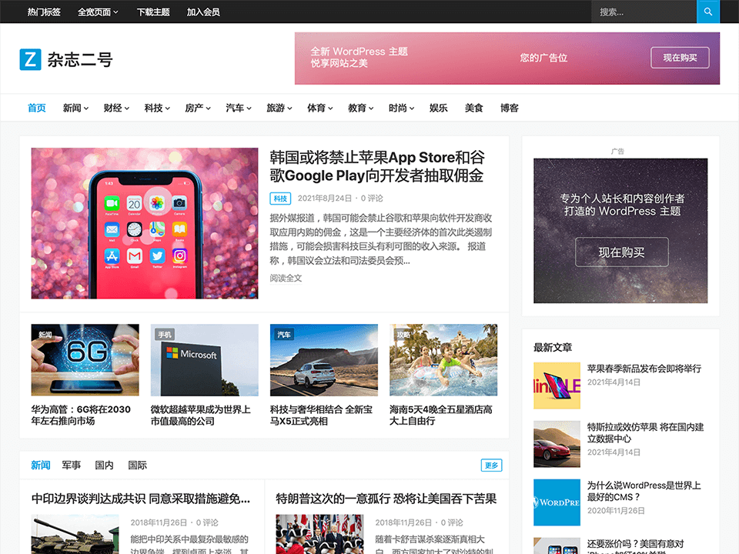This screenshot has width=739, height=554.
Task: Click the 新闻 badge on 6G thumbnail
Action: pyautogui.click(x=45, y=335)
